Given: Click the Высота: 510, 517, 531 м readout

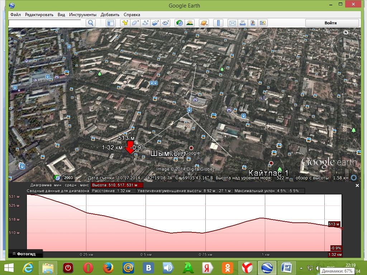Looking at the screenshot, I should point(116,185).
